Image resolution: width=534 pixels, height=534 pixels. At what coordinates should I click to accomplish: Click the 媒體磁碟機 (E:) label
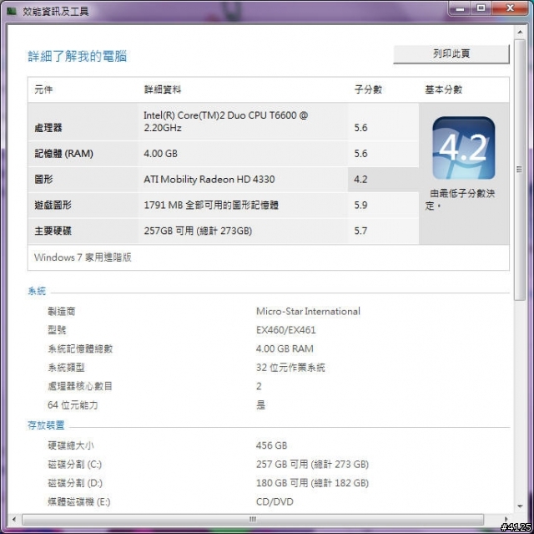(79, 502)
